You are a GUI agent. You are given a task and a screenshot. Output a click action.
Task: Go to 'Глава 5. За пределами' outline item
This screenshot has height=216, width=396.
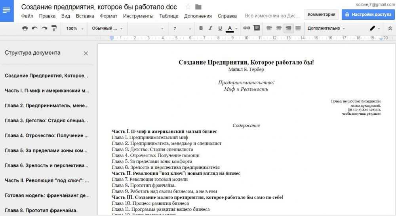(x=46, y=150)
